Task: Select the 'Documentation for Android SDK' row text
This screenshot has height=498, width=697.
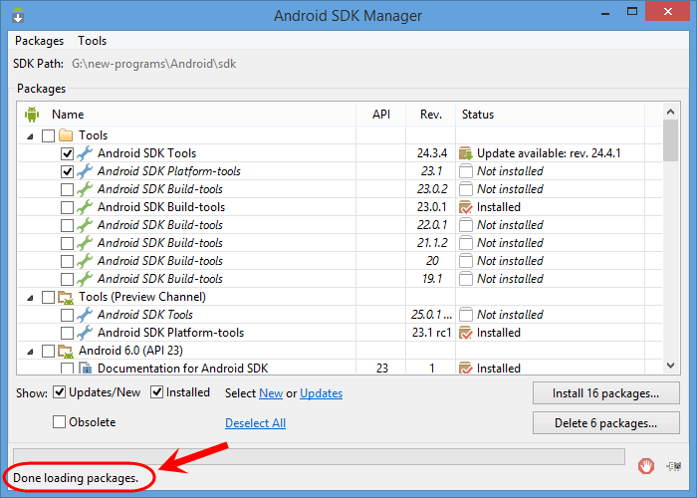Action: click(x=182, y=369)
